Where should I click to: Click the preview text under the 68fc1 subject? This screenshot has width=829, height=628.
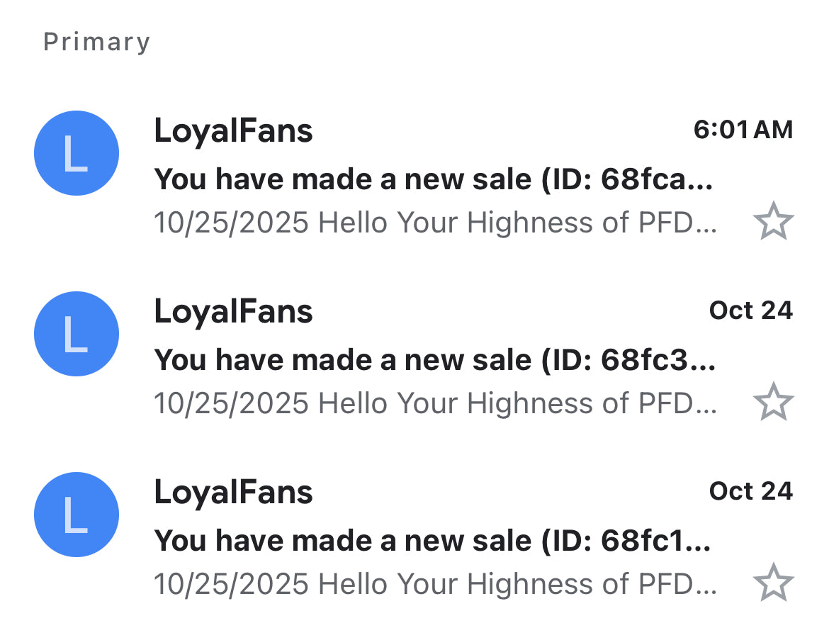pyautogui.click(x=435, y=585)
